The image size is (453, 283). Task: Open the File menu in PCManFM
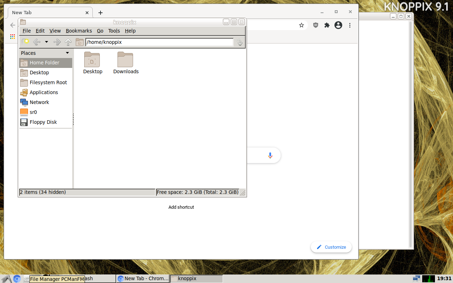click(x=27, y=31)
